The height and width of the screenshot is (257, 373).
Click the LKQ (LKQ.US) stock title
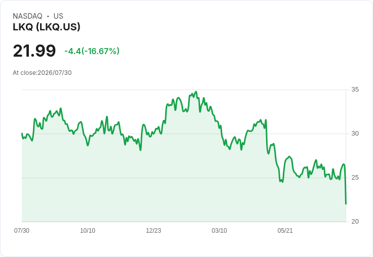click(x=47, y=27)
